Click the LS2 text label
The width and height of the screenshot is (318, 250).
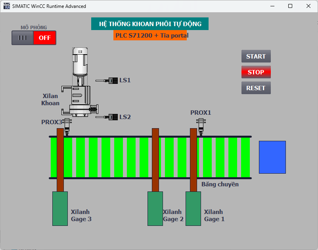pos(125,117)
